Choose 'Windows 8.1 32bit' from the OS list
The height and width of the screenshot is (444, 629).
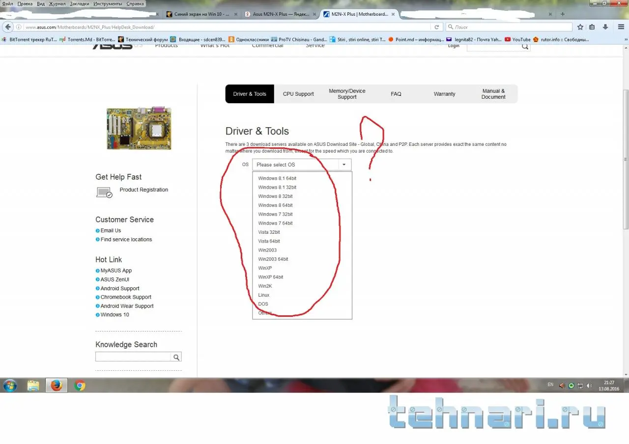pos(277,187)
